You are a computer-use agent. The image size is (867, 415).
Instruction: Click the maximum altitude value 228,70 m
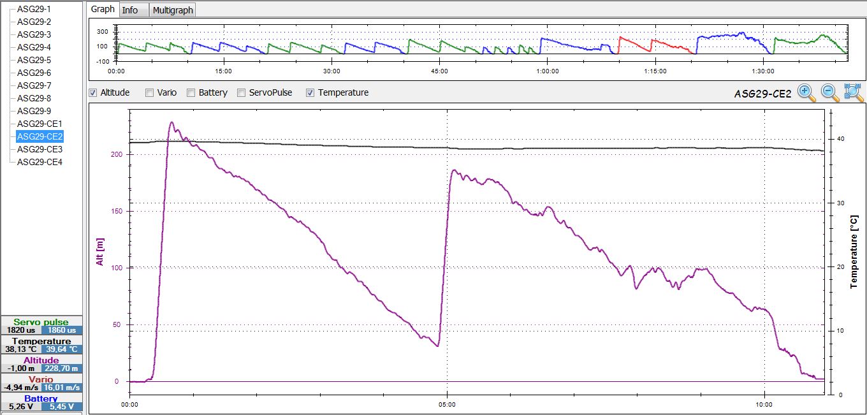click(61, 368)
